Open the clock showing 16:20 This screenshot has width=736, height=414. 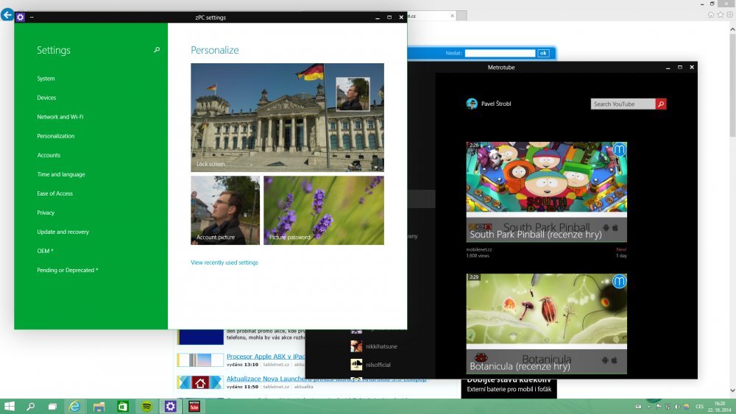[x=720, y=407]
